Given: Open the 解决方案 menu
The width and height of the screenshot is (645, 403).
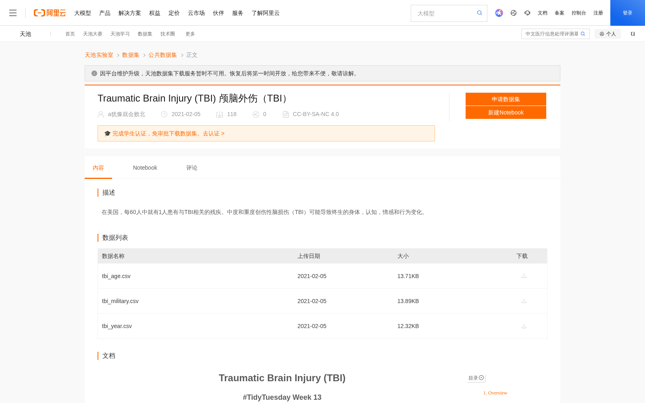Looking at the screenshot, I should [x=130, y=13].
